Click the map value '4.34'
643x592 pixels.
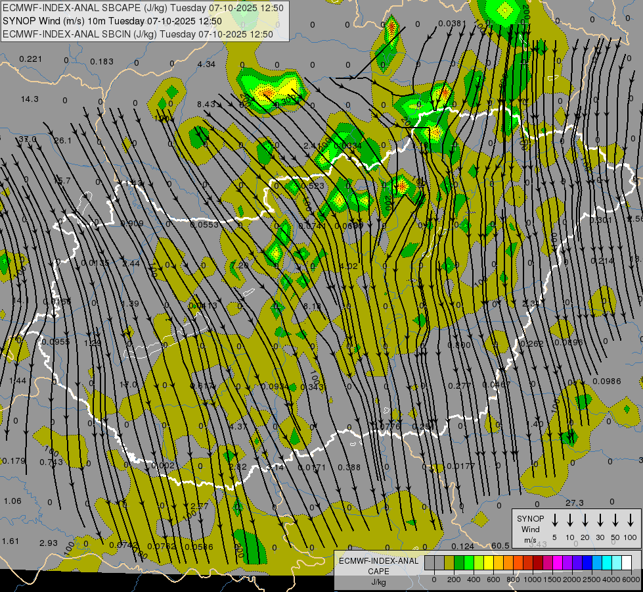[x=206, y=64]
